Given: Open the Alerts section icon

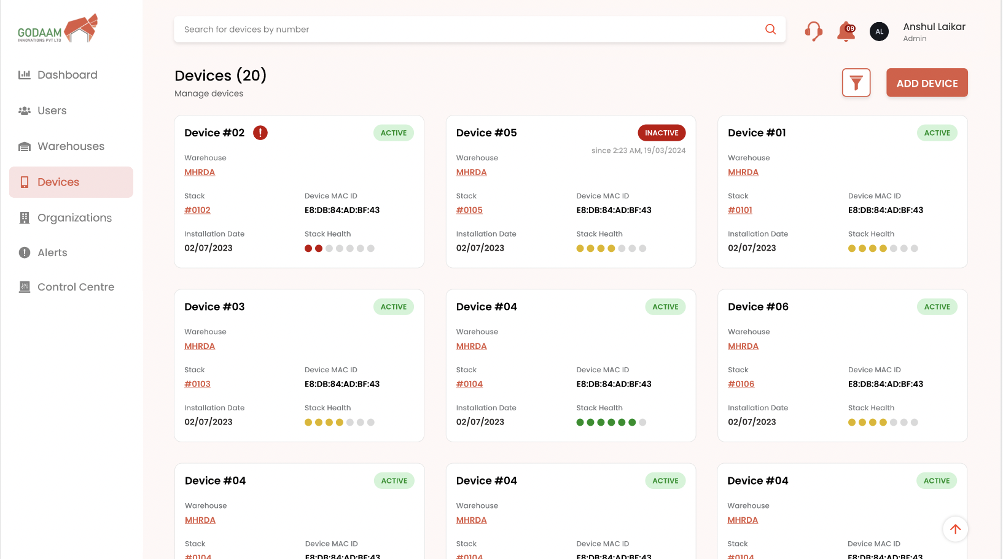Looking at the screenshot, I should [x=24, y=252].
